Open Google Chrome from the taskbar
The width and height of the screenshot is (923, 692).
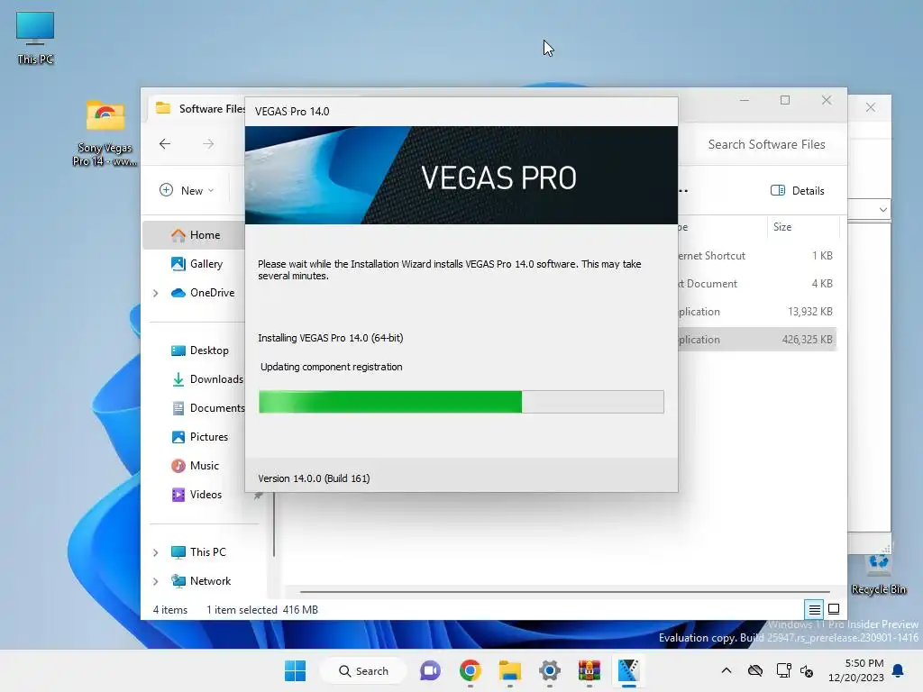(x=471, y=670)
